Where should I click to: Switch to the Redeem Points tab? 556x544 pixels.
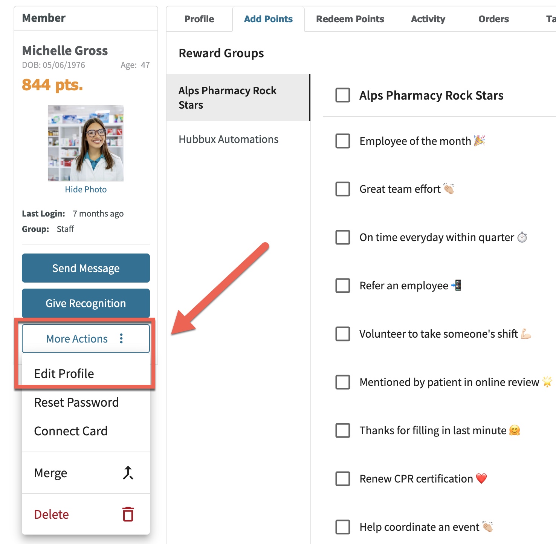coord(350,19)
